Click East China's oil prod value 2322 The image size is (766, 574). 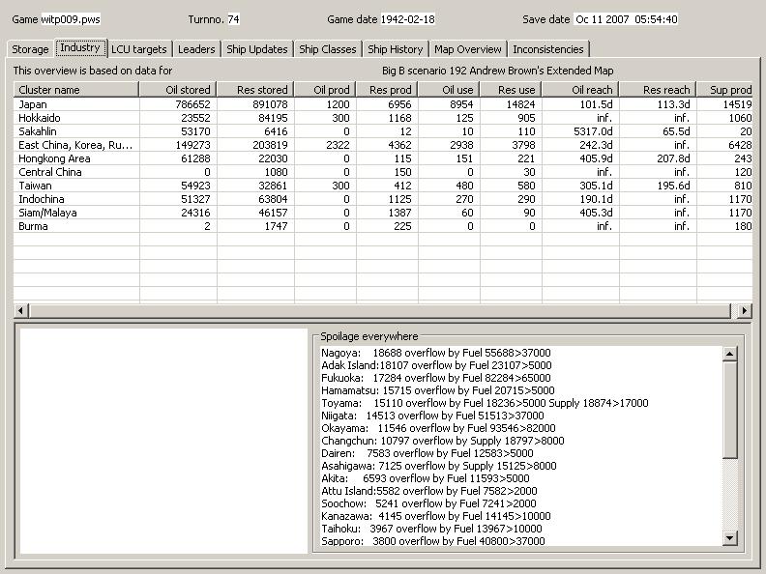(339, 145)
